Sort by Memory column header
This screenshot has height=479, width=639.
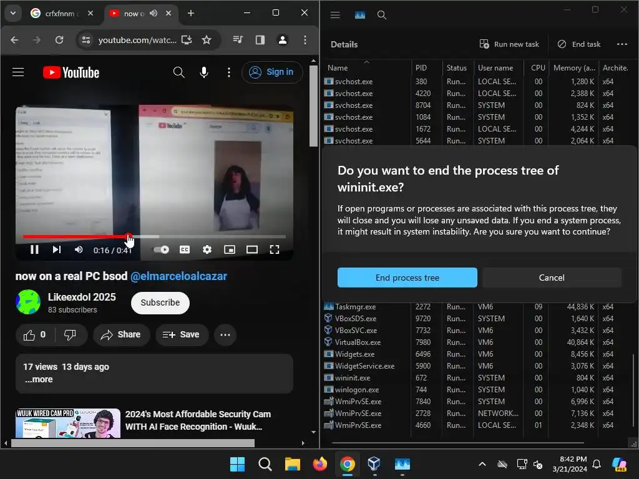574,68
